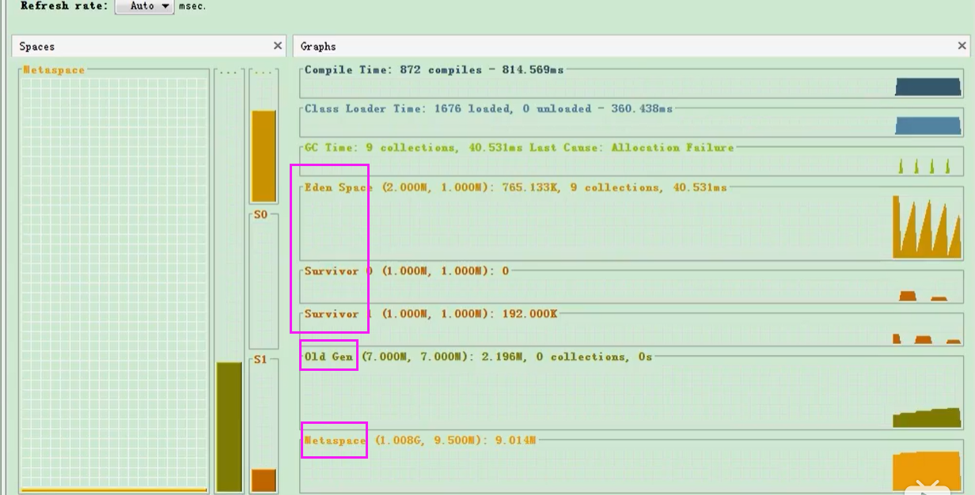Click the Metaspace title in Spaces panel

coord(54,70)
